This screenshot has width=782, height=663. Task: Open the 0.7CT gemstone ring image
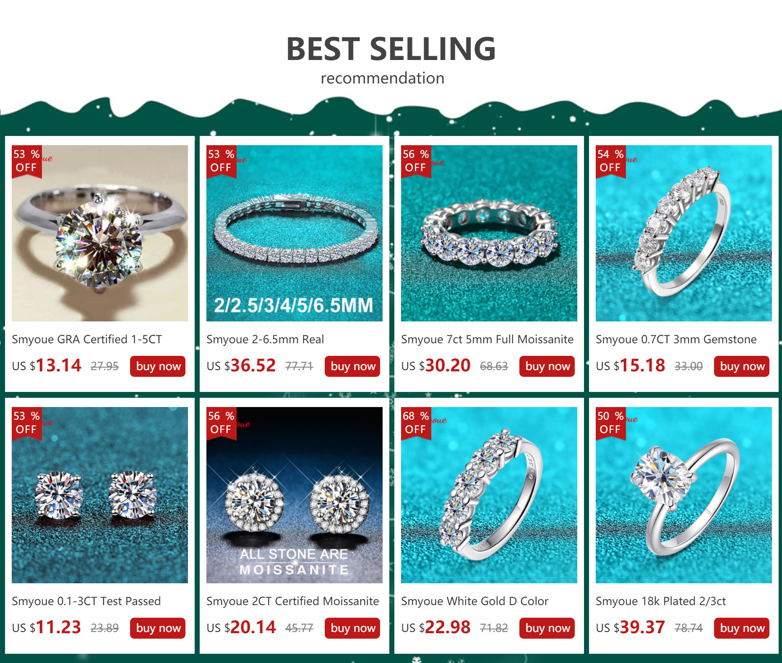684,233
